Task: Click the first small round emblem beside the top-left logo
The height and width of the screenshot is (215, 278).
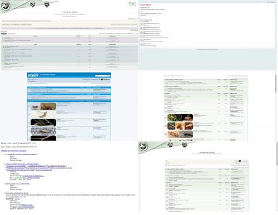Action: click(x=33, y=4)
